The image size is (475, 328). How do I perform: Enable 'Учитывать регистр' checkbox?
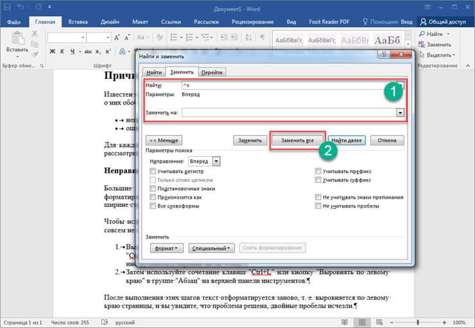[153, 172]
